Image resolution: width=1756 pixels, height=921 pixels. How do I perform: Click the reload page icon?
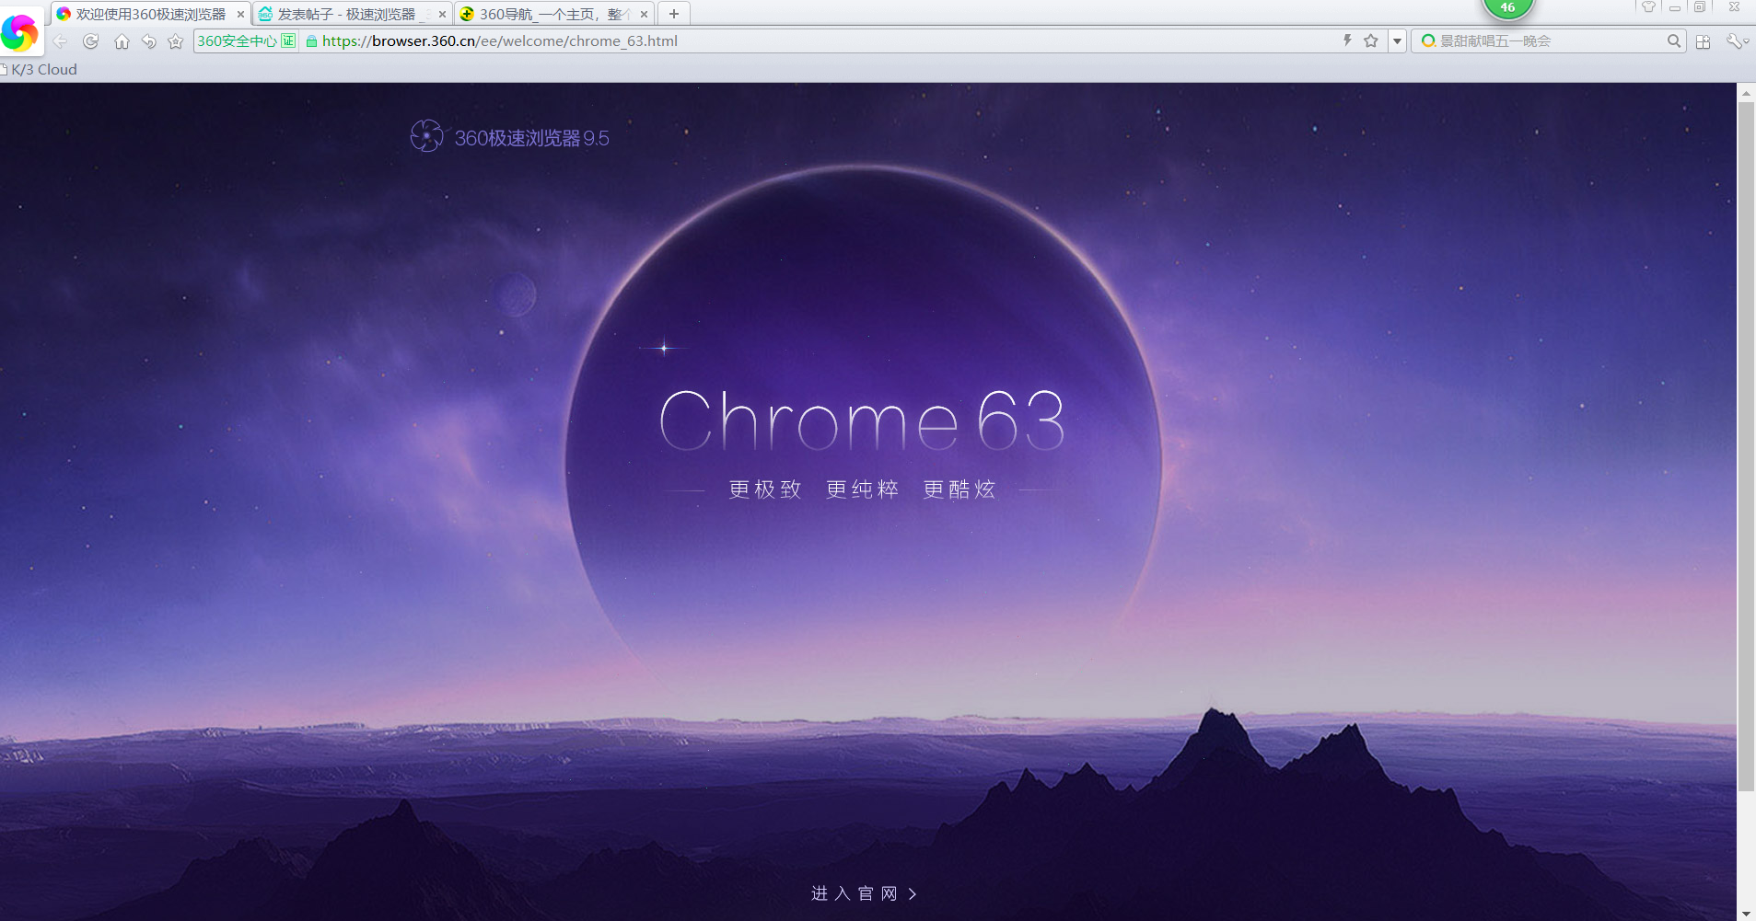(90, 41)
